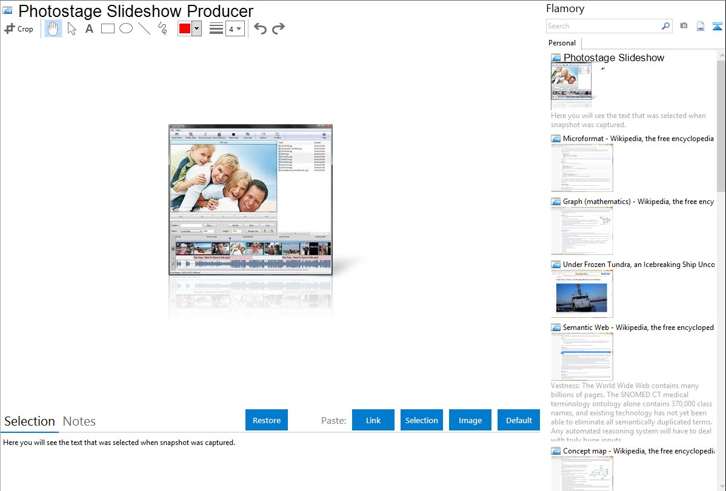Select the freehand scribble tool

[x=162, y=28]
